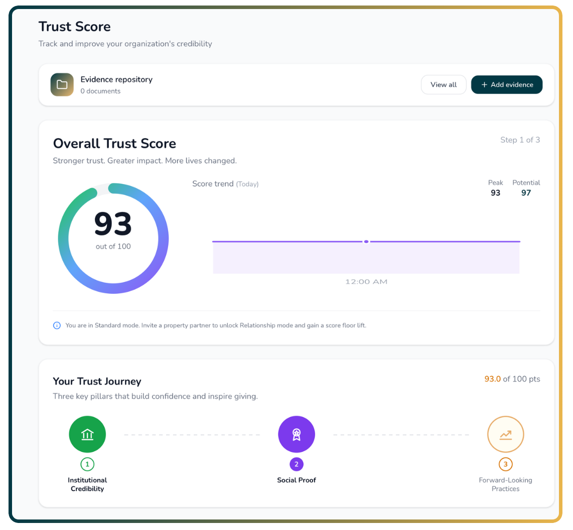Click the 'Score trend (Today)' heading
This screenshot has height=530, width=573.
(x=225, y=184)
